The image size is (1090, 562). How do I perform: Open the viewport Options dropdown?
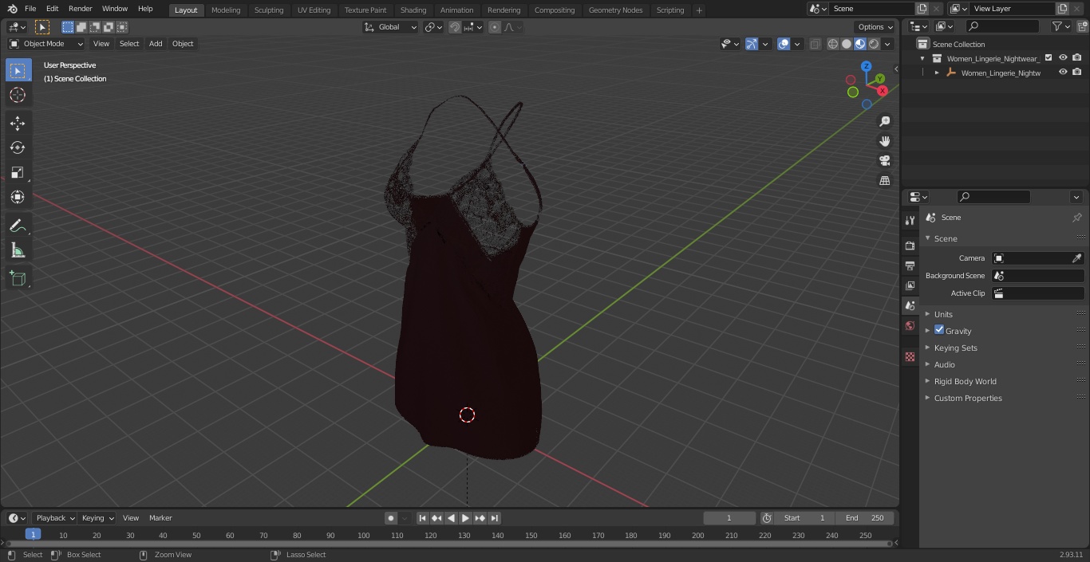point(875,27)
